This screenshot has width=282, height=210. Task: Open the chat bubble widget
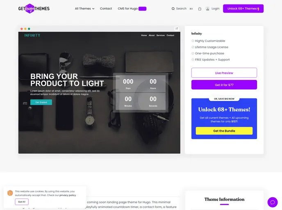273,202
